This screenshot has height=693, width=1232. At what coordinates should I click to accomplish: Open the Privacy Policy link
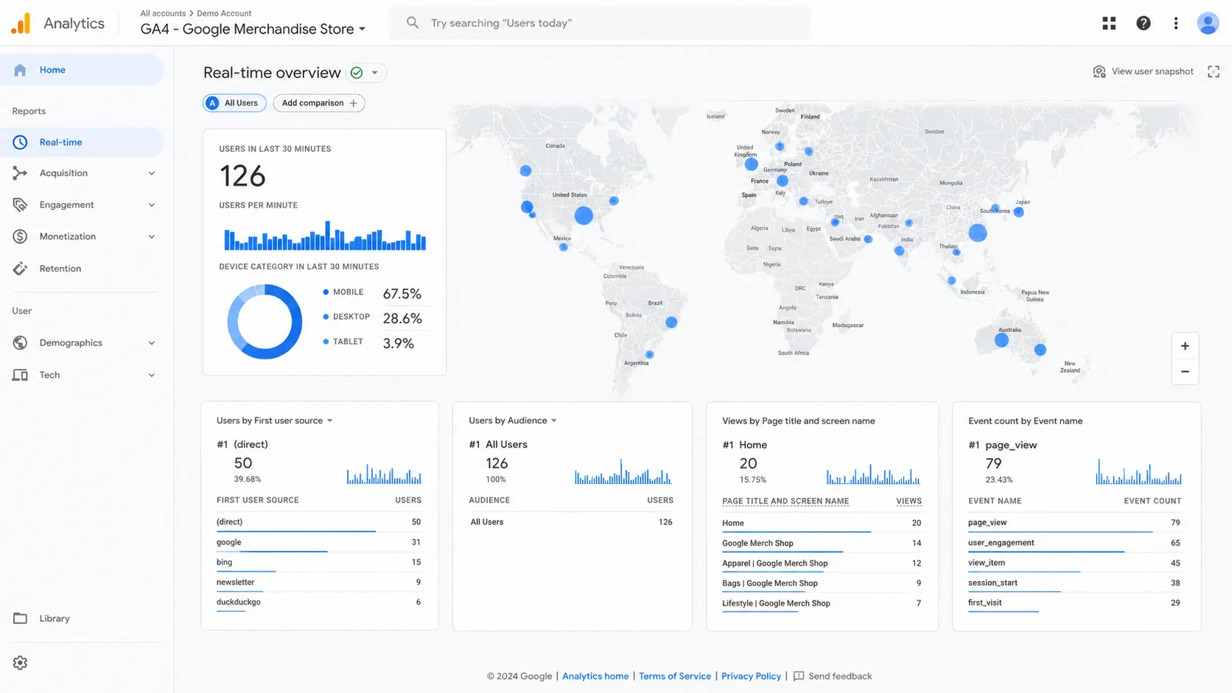click(x=751, y=676)
